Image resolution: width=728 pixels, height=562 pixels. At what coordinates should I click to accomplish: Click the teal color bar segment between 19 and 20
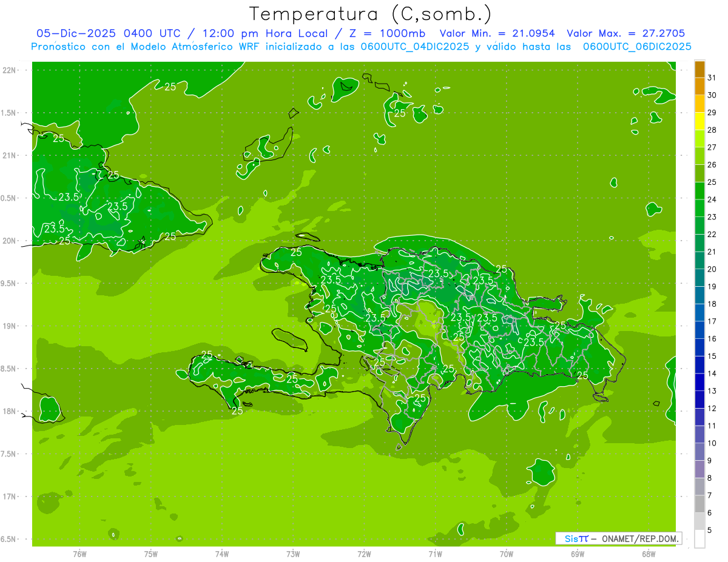tap(699, 278)
